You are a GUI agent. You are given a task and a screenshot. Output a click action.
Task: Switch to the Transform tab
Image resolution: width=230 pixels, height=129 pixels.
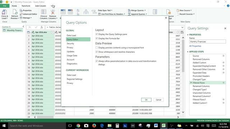pos(26,6)
